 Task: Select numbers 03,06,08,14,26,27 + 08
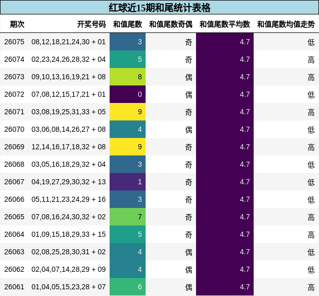click(x=68, y=129)
